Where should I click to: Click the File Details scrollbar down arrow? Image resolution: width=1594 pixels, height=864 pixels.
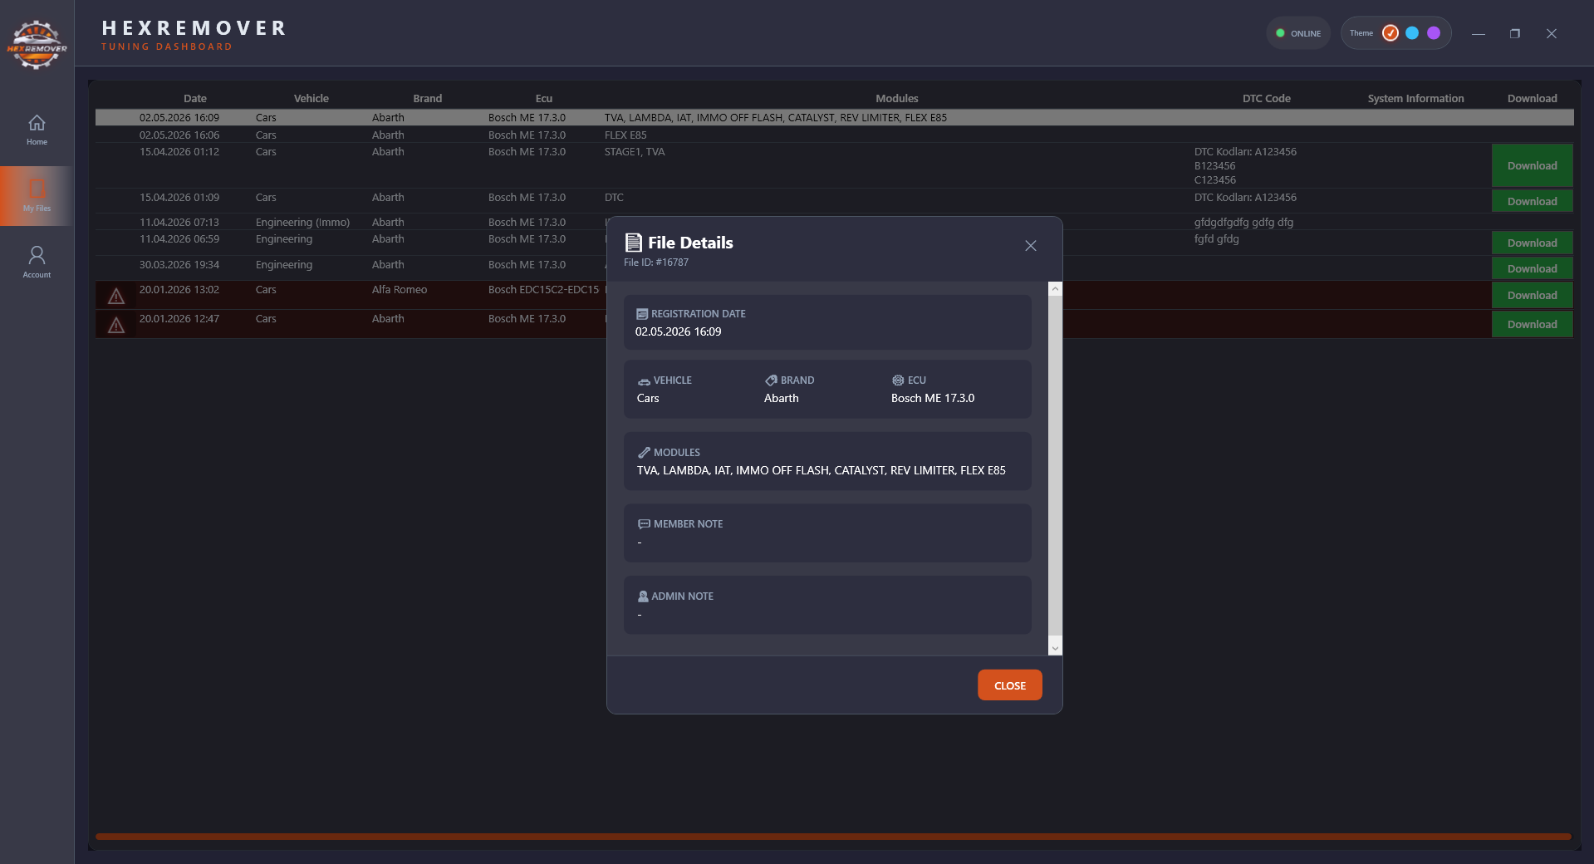pyautogui.click(x=1055, y=648)
